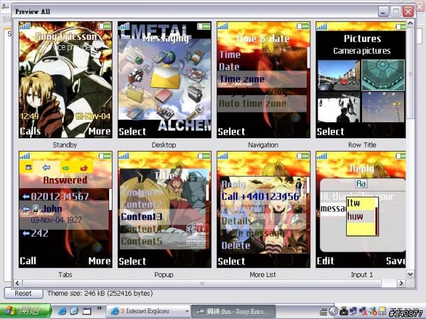Click the vertical scrollbar thumb

[410, 73]
